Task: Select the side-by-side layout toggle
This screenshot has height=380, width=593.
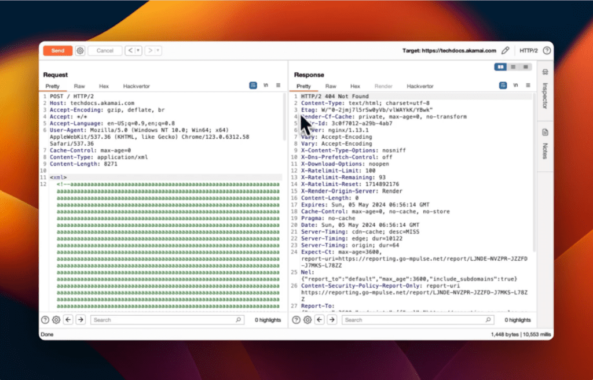Action: coord(500,67)
